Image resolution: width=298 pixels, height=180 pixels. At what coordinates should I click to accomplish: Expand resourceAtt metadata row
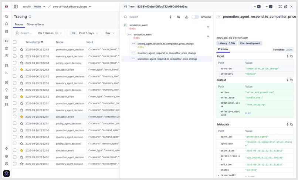(x=219, y=175)
